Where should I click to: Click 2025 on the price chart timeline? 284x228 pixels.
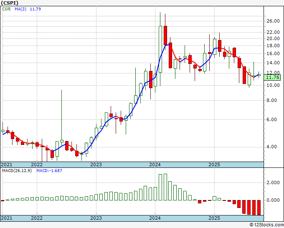(x=214, y=165)
